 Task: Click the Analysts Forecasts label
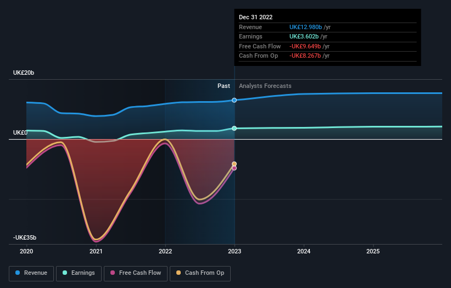coord(265,86)
